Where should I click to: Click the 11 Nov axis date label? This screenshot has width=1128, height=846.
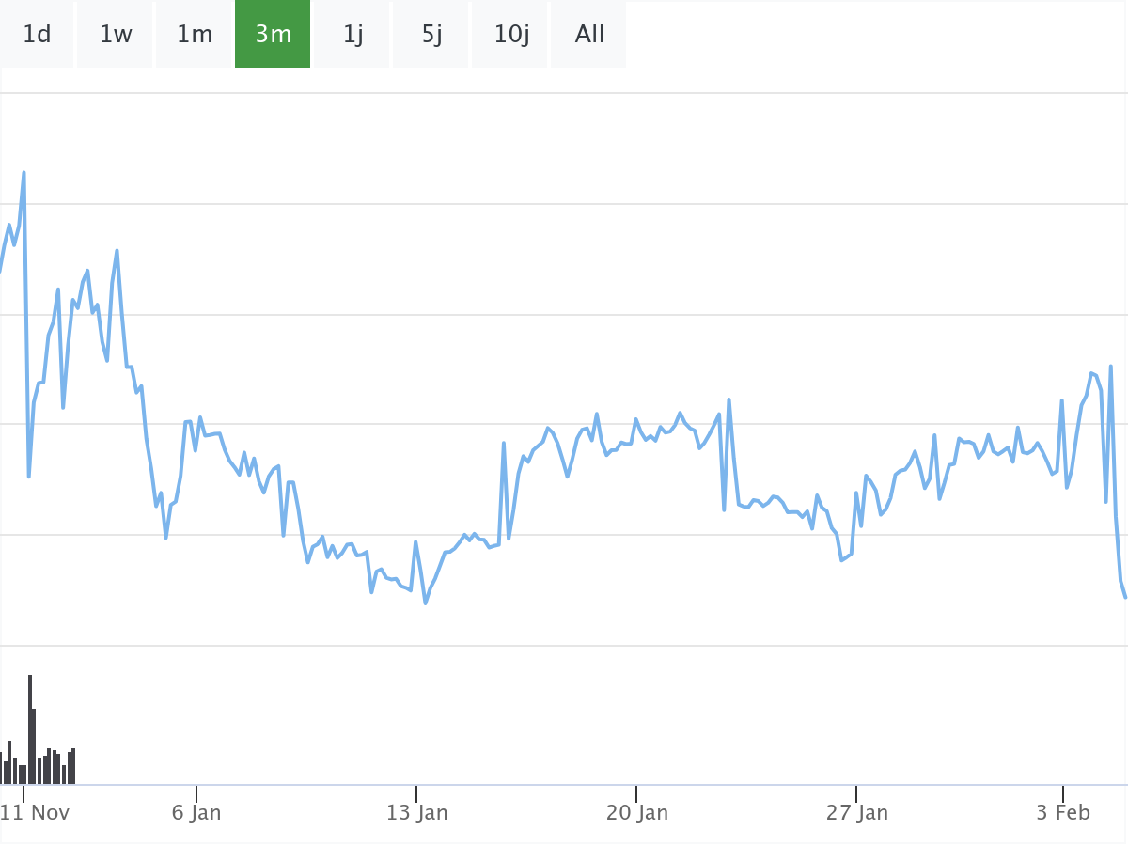pos(37,812)
